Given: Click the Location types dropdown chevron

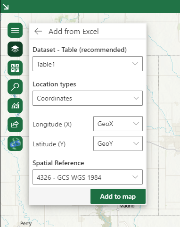Looking at the screenshot, I should pyautogui.click(x=136, y=98).
